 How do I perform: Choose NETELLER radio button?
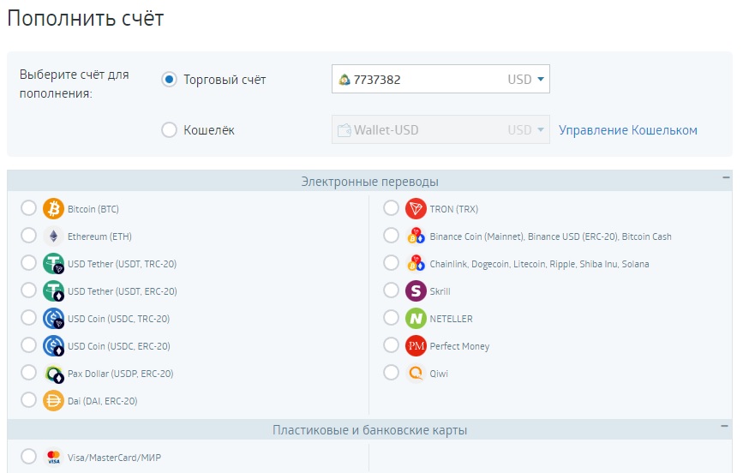pyautogui.click(x=391, y=318)
